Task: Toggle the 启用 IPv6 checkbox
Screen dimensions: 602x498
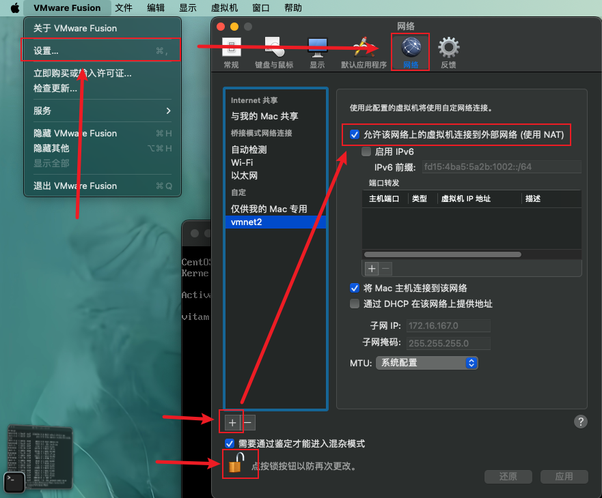Action: (x=366, y=151)
